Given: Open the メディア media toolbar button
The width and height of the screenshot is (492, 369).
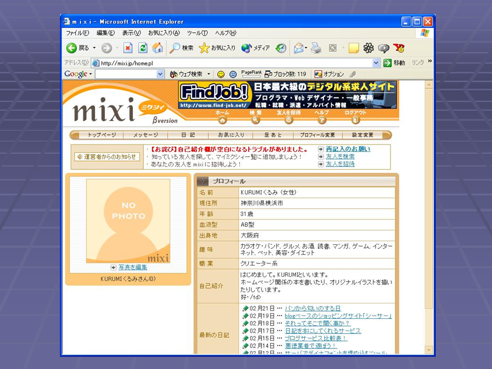Looking at the screenshot, I should [x=255, y=48].
